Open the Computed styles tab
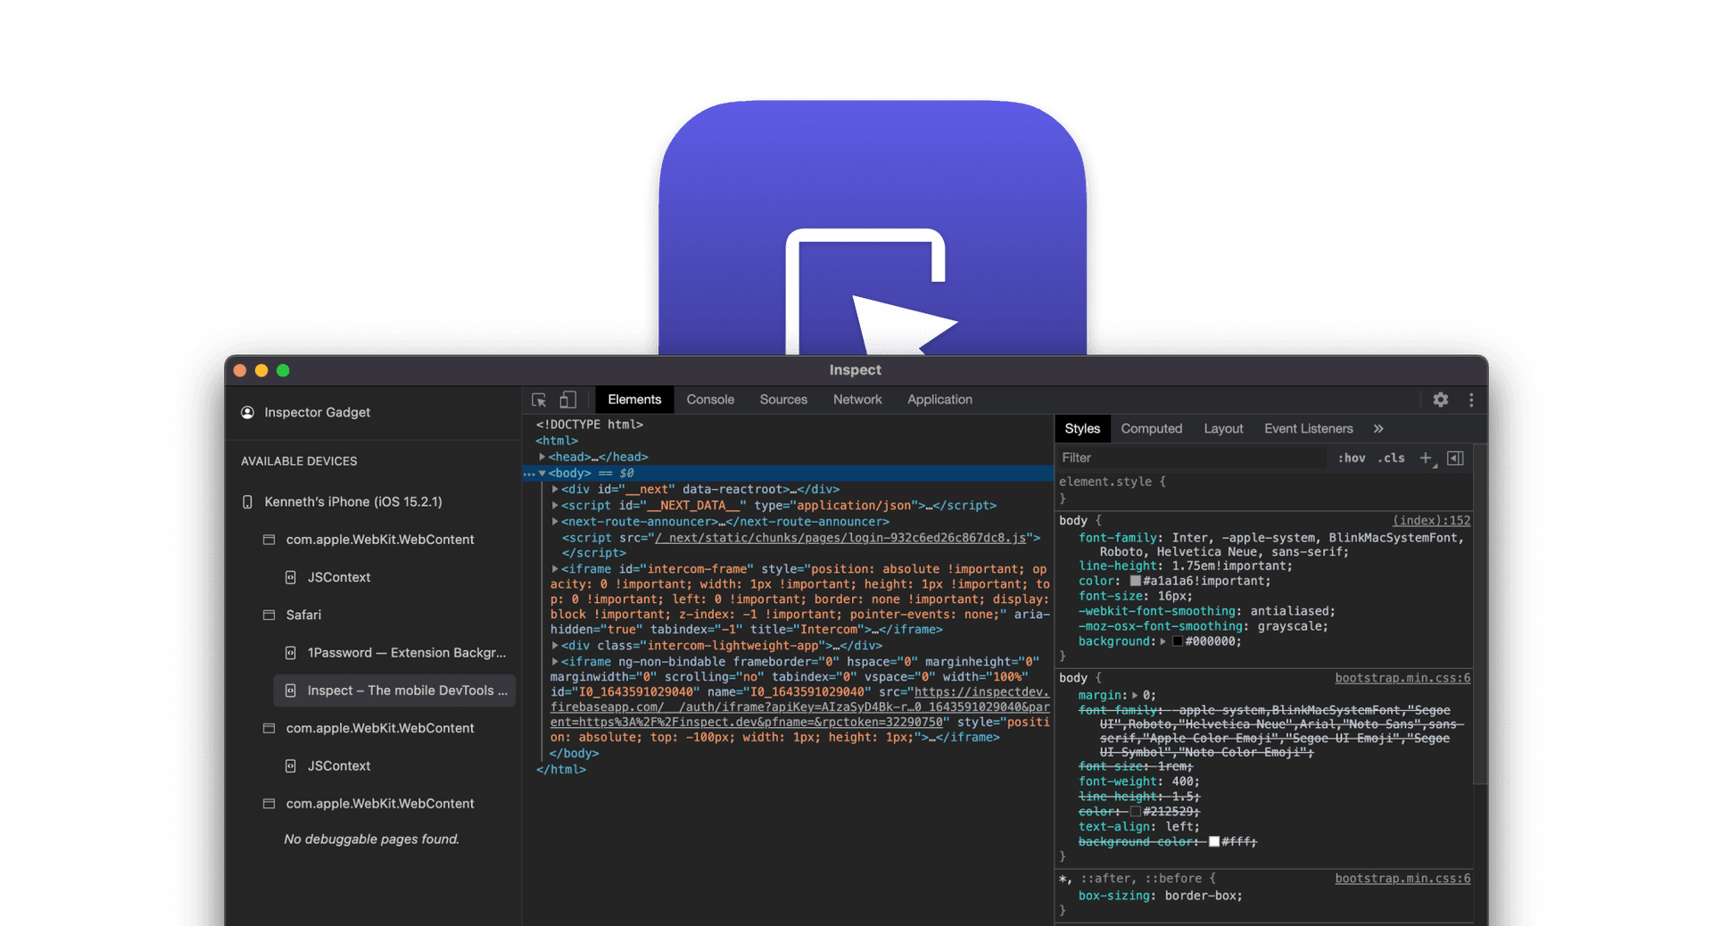The width and height of the screenshot is (1713, 926). click(x=1151, y=428)
